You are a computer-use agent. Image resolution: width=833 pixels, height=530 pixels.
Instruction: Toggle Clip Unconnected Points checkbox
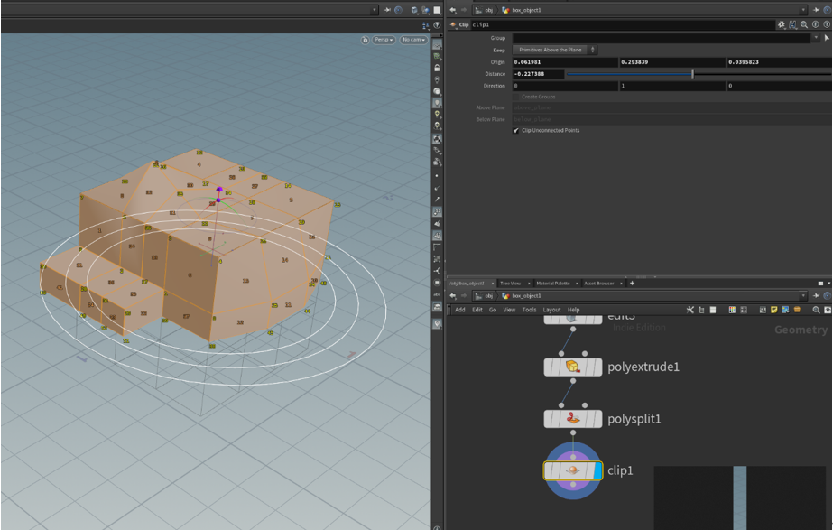point(516,131)
